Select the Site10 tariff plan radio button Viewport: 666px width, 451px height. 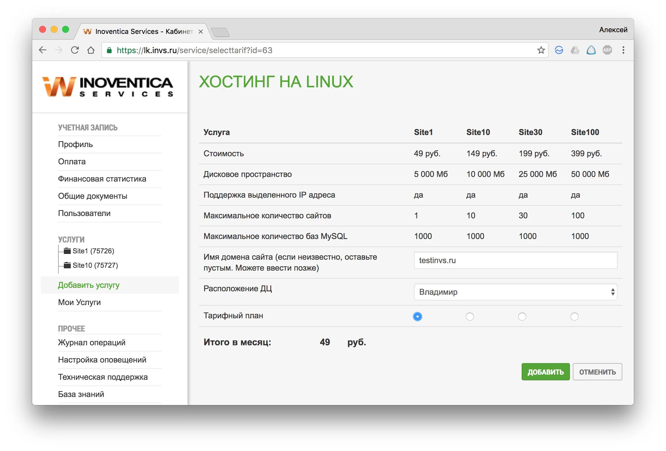470,317
